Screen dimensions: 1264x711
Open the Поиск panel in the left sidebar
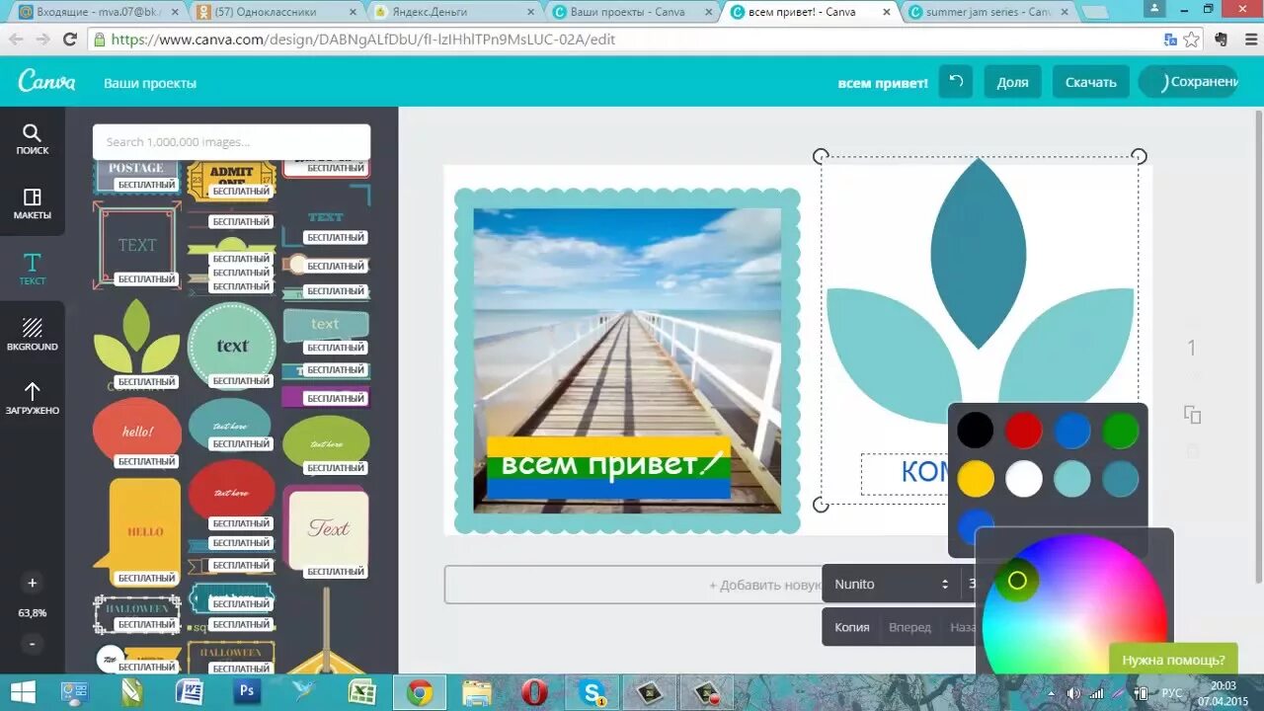33,138
